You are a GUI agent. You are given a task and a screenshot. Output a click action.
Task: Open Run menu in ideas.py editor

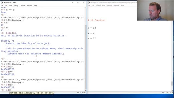pyautogui.click(x=104, y=5)
